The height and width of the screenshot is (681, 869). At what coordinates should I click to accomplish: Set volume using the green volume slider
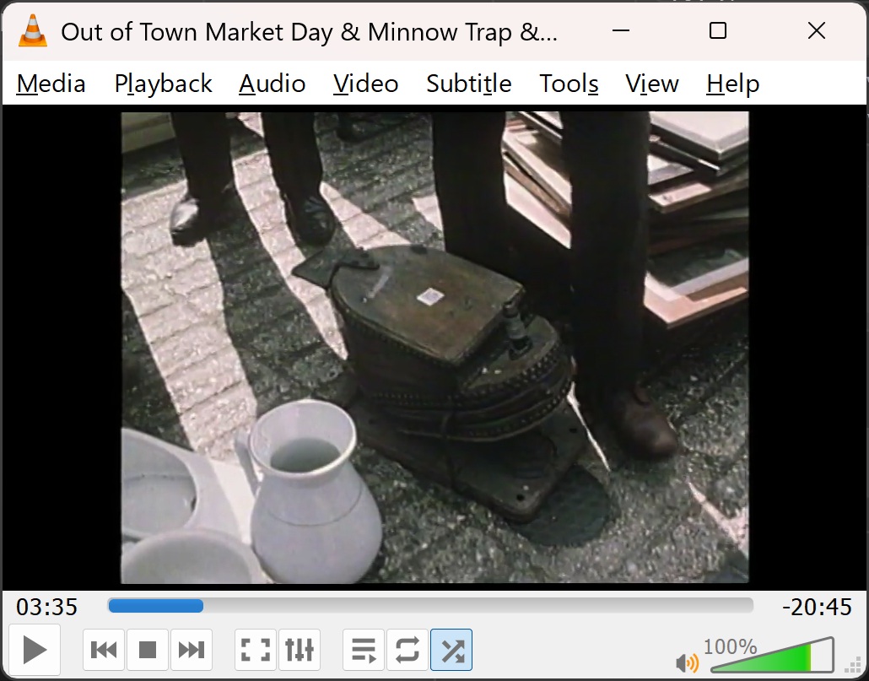pos(773,656)
